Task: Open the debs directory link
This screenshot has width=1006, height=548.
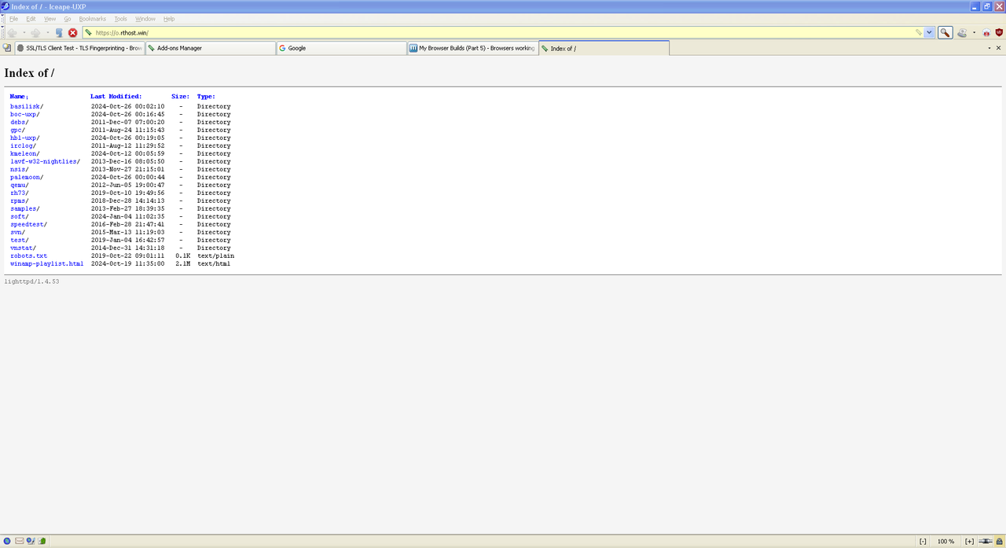Action: (x=17, y=122)
